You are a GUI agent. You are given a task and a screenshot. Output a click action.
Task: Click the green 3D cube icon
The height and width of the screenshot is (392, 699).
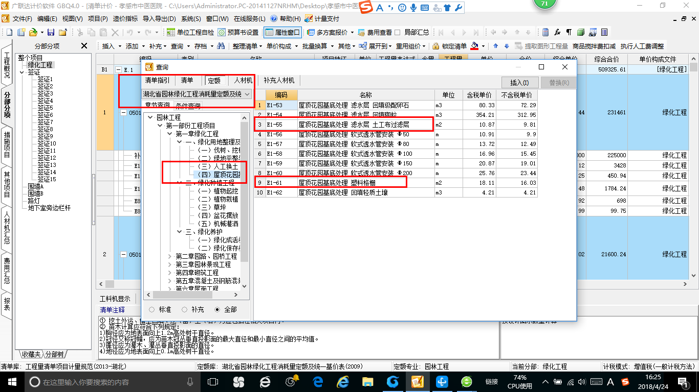pyautogui.click(x=581, y=32)
